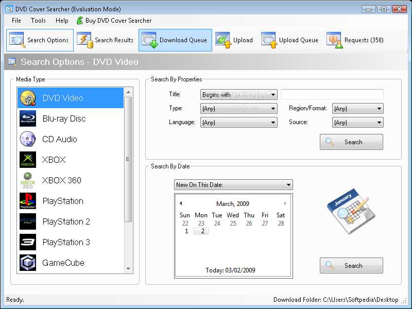
Task: Open the Source dropdown
Action: 357,122
